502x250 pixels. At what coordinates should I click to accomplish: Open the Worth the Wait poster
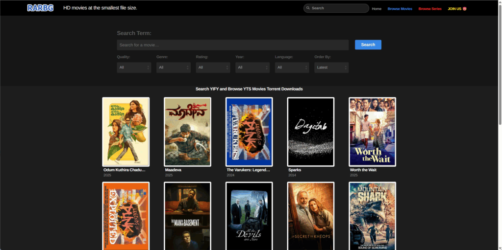[x=372, y=132]
